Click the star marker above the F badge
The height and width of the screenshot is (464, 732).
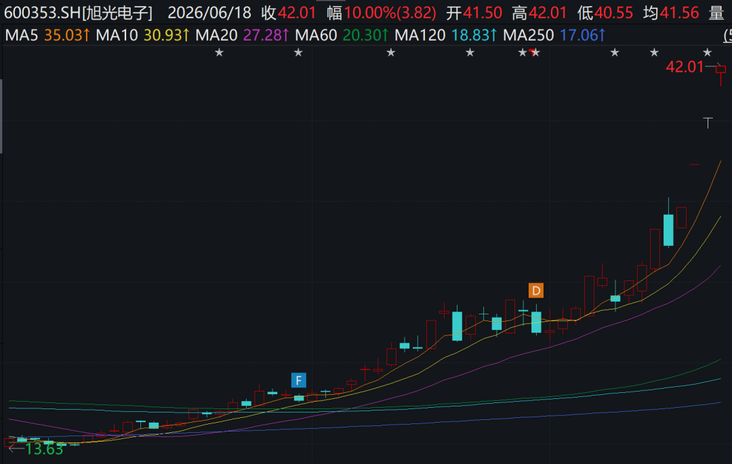[298, 53]
